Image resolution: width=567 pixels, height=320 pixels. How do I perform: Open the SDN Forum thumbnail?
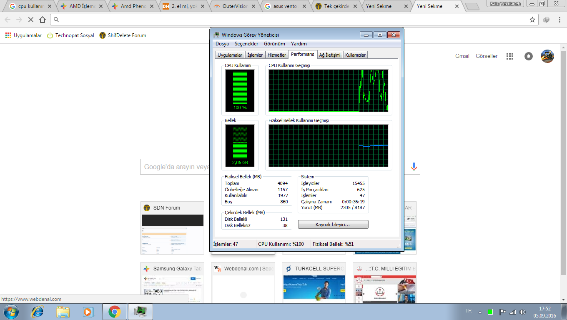(172, 228)
